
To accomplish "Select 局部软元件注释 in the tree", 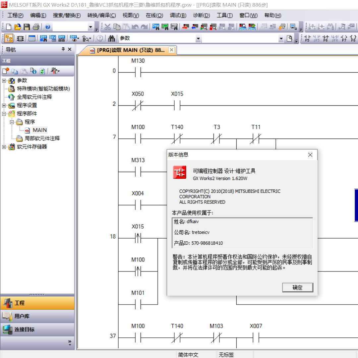I will (x=42, y=138).
